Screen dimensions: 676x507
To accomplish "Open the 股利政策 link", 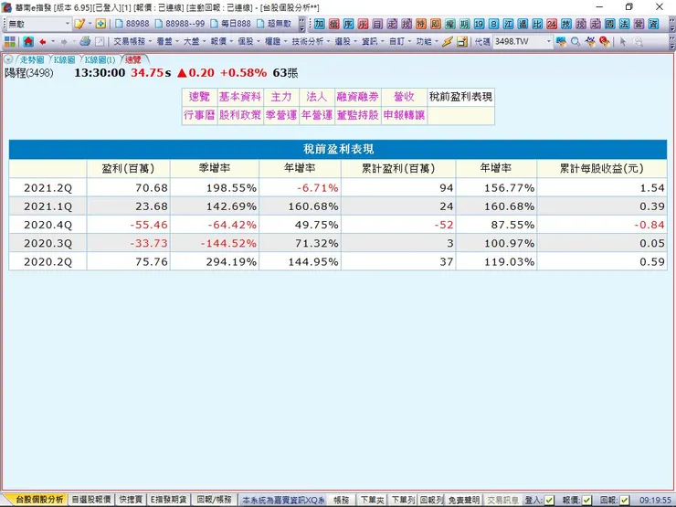I will pyautogui.click(x=240, y=115).
